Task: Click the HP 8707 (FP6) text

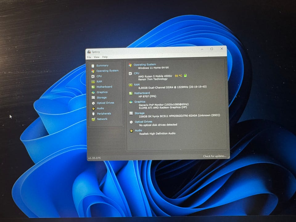Action: (x=147, y=97)
